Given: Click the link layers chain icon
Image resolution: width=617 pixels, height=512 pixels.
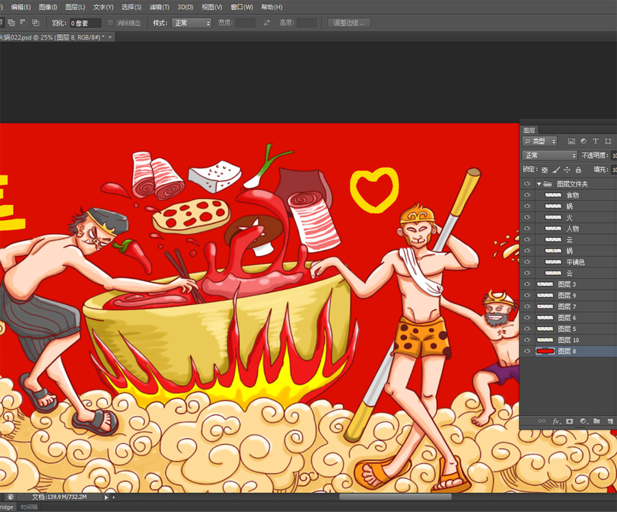Looking at the screenshot, I should click(542, 421).
